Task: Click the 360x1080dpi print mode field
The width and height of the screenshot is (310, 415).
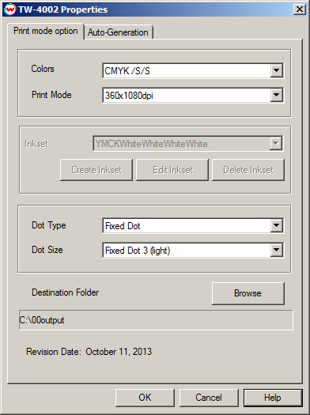Action: [x=193, y=95]
